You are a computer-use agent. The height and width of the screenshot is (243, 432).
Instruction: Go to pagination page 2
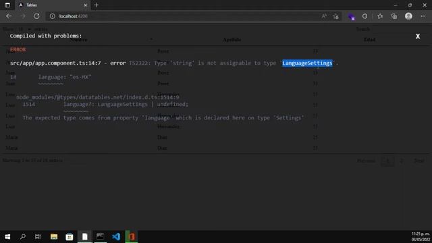click(x=401, y=161)
